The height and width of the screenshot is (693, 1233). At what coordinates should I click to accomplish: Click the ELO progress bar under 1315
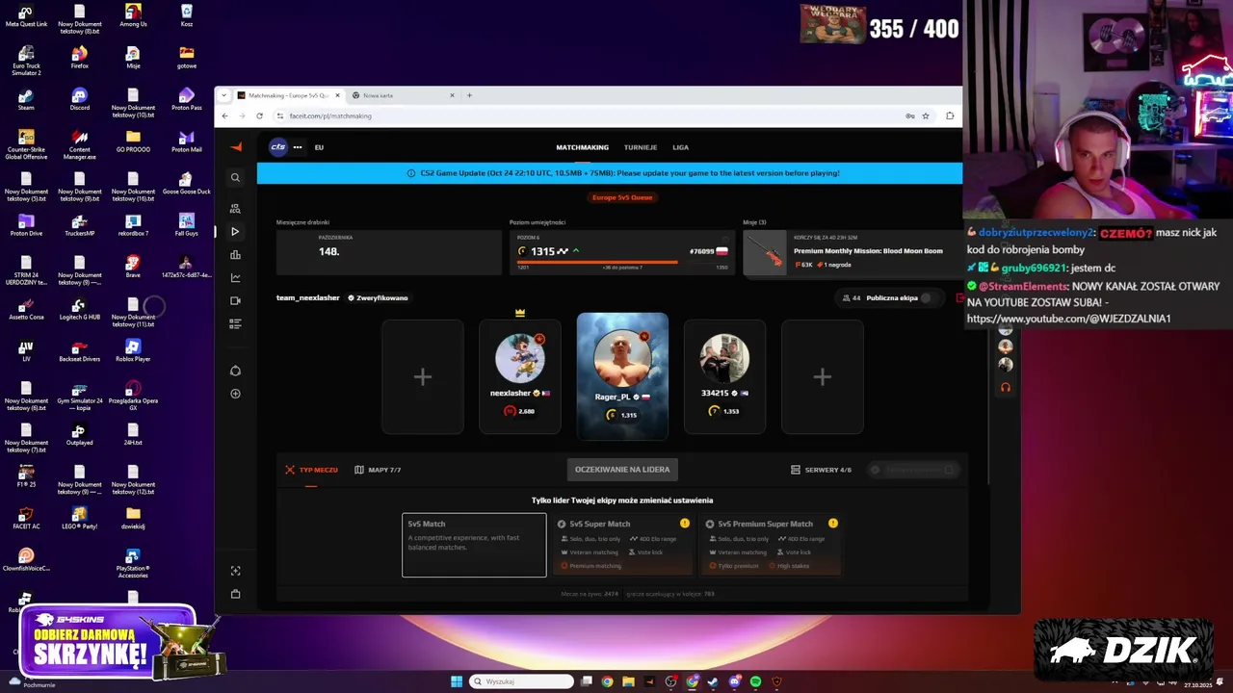622,262
